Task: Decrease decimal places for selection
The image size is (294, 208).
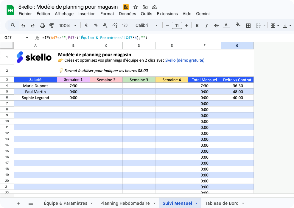Action: click(x=105, y=26)
